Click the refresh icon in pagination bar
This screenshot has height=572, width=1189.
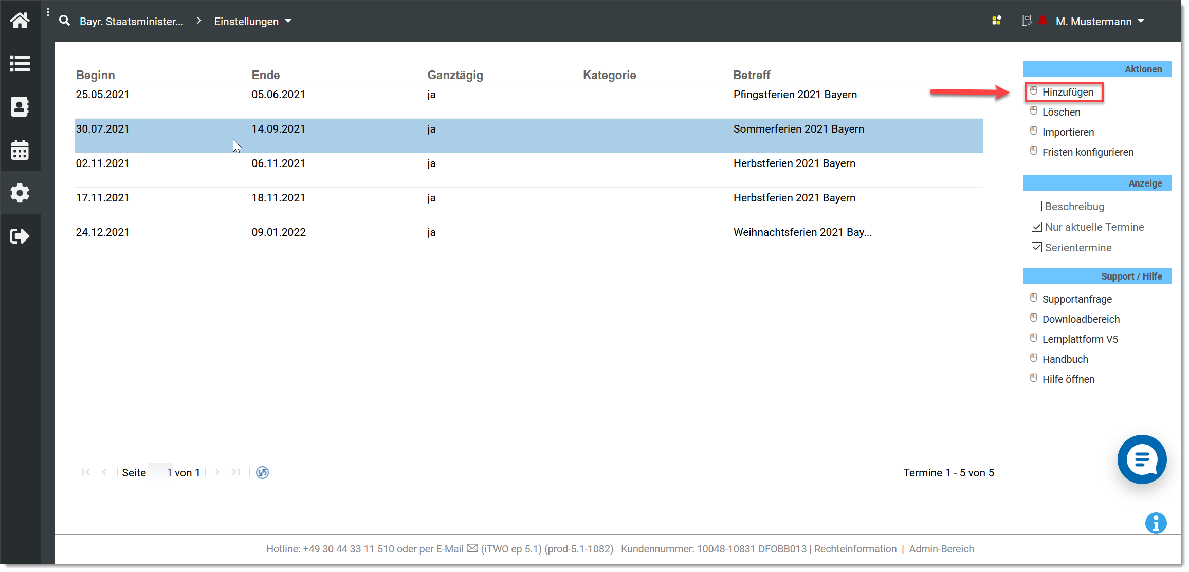pyautogui.click(x=262, y=472)
